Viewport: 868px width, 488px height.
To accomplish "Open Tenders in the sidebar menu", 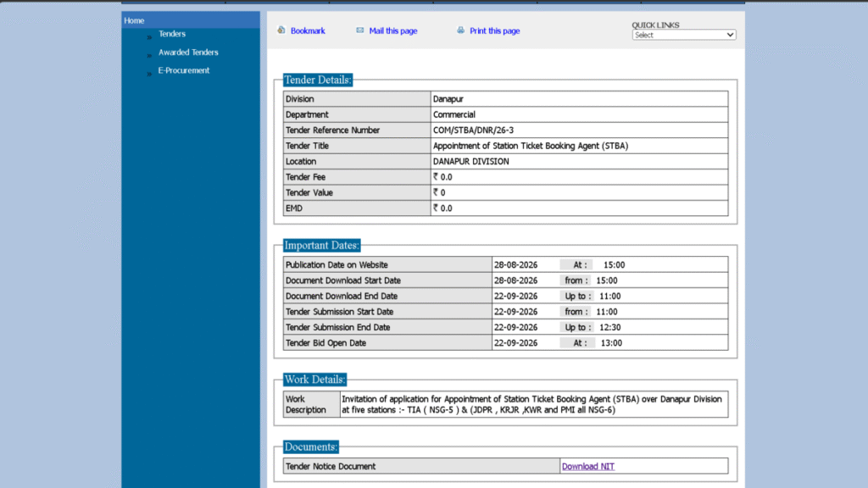I will point(171,34).
